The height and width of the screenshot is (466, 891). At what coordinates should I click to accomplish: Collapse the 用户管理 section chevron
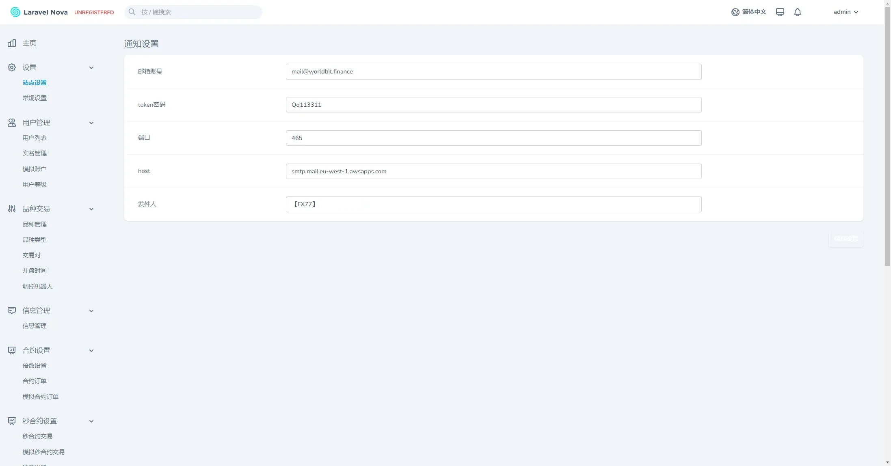tap(91, 123)
